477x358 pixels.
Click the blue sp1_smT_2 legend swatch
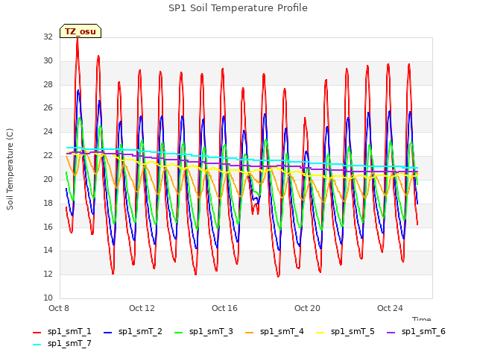[107, 333]
